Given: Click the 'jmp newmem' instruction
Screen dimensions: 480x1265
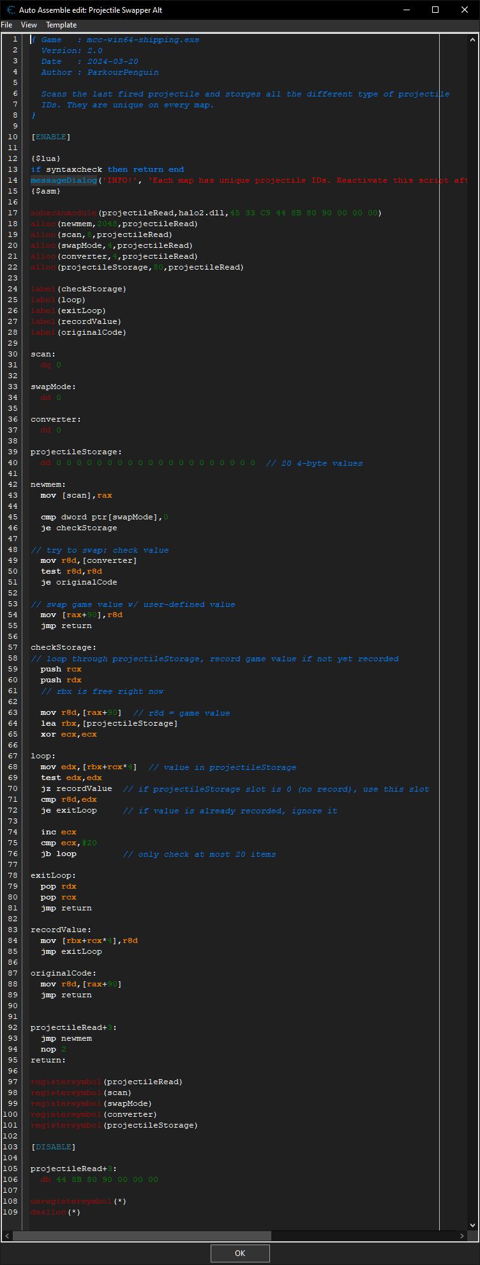Looking at the screenshot, I should (66, 1039).
